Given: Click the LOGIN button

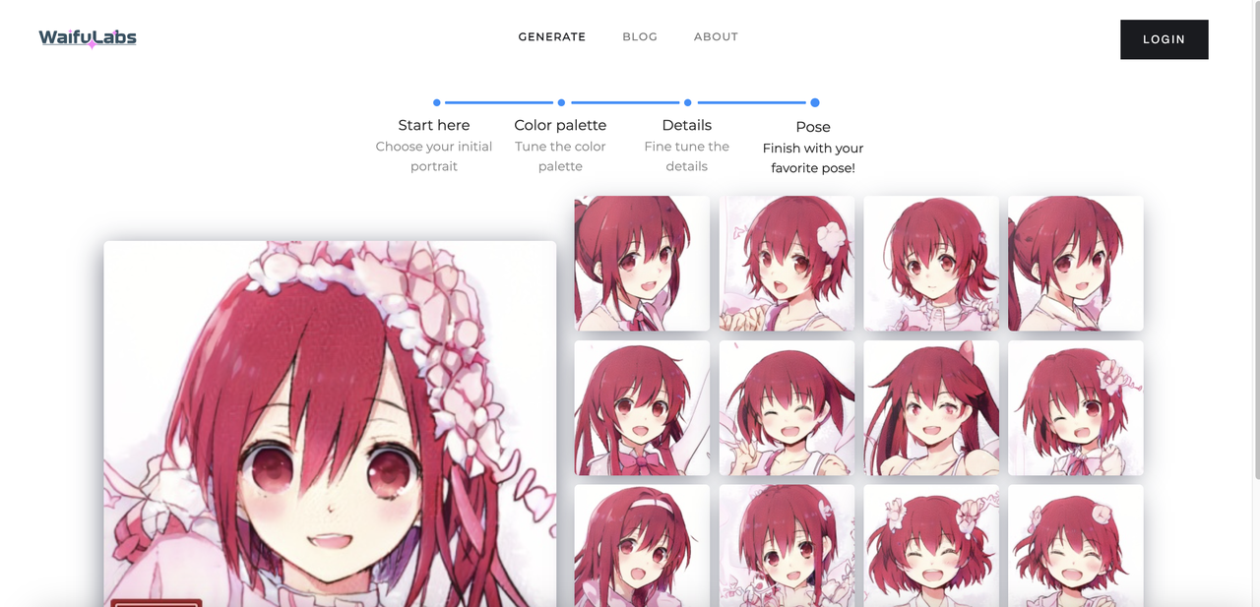Looking at the screenshot, I should [1165, 39].
